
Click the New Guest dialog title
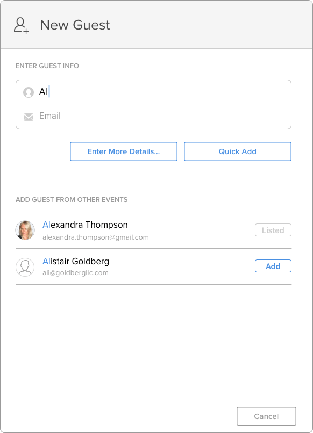point(75,25)
